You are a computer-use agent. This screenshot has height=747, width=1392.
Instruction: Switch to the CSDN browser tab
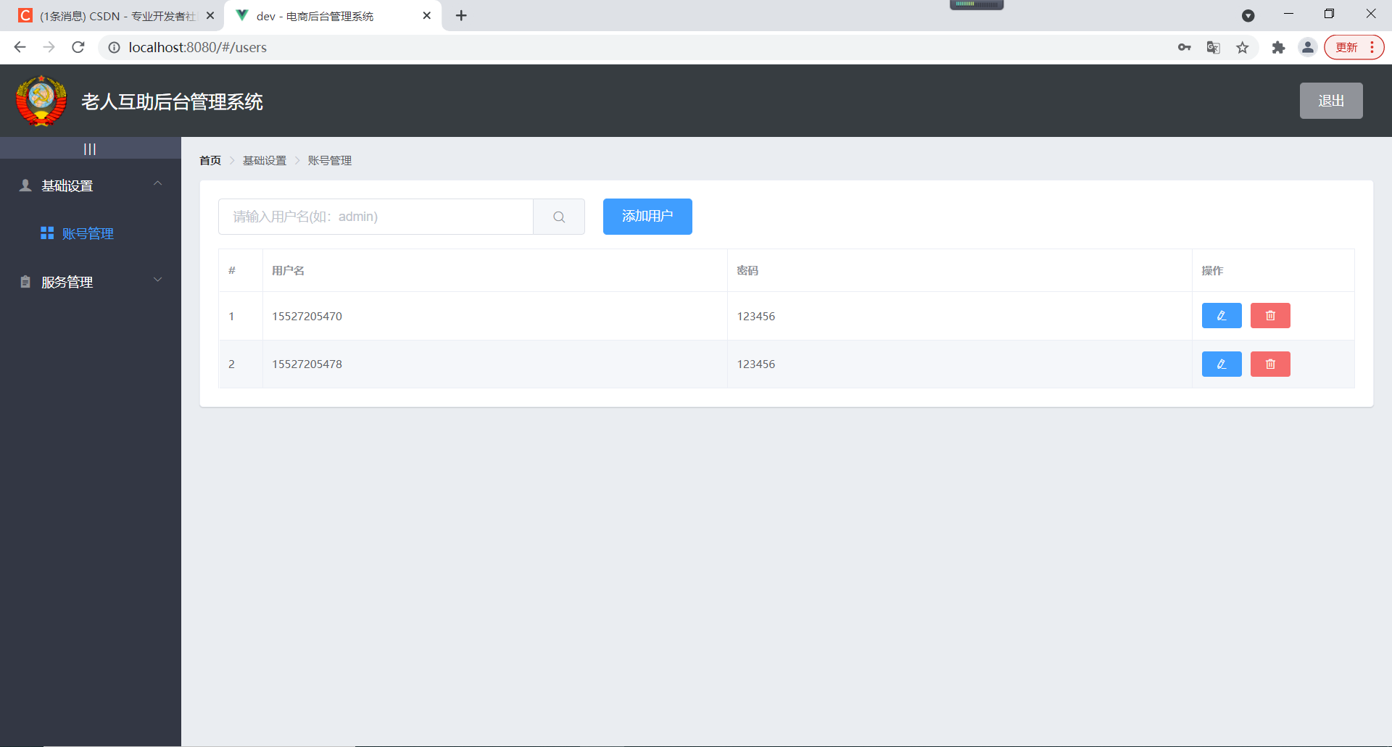[x=116, y=16]
